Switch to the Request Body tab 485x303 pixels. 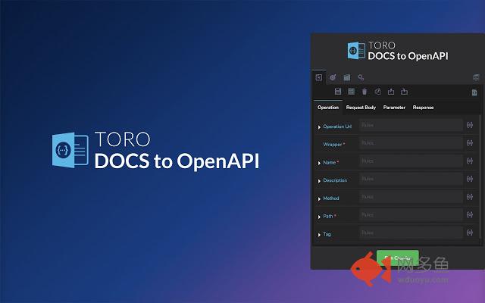click(361, 108)
